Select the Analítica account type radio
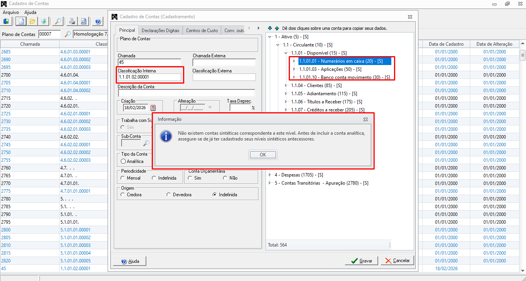 pos(123,161)
